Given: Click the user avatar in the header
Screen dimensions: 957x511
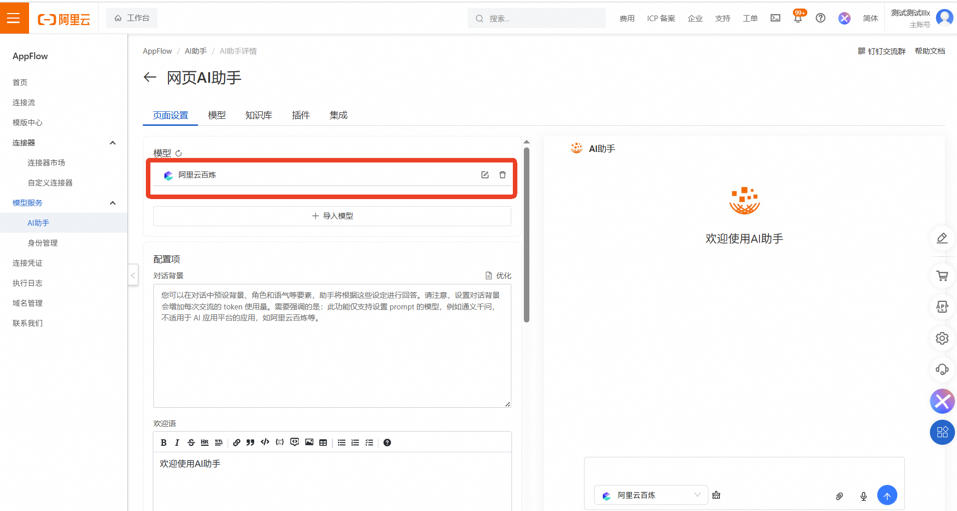Looking at the screenshot, I should [x=944, y=18].
